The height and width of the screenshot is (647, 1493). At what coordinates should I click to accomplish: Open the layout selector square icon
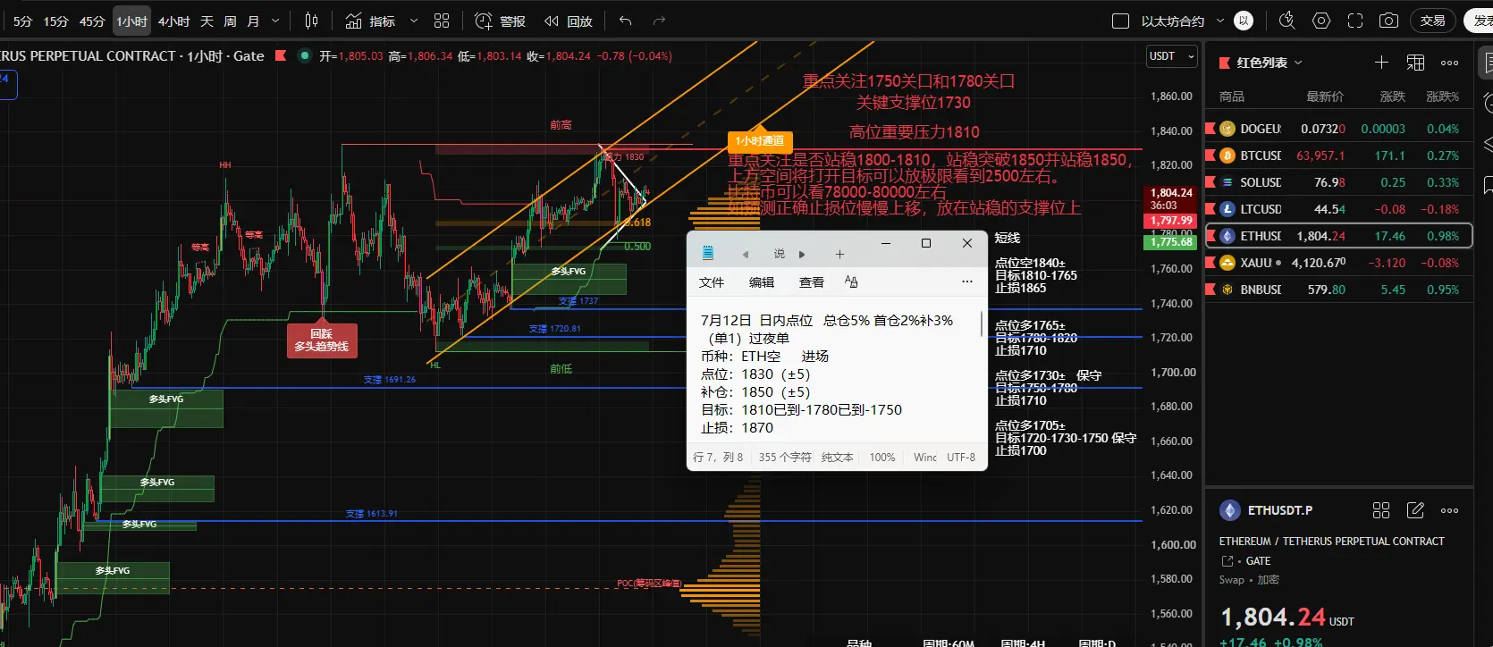(1120, 21)
